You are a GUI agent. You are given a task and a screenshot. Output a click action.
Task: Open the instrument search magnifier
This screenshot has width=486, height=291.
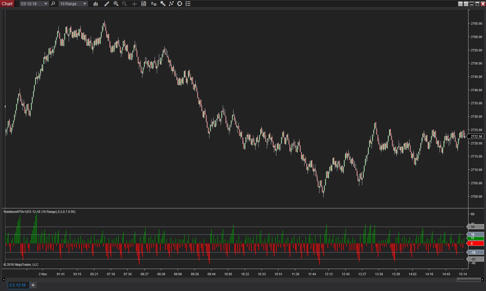(x=53, y=4)
